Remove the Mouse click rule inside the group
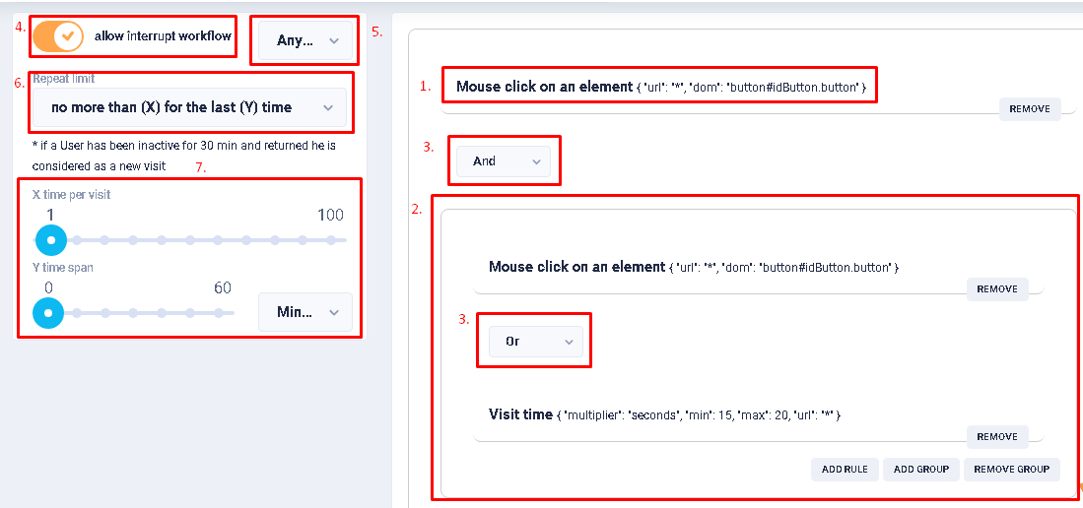This screenshot has width=1083, height=508. coord(996,288)
